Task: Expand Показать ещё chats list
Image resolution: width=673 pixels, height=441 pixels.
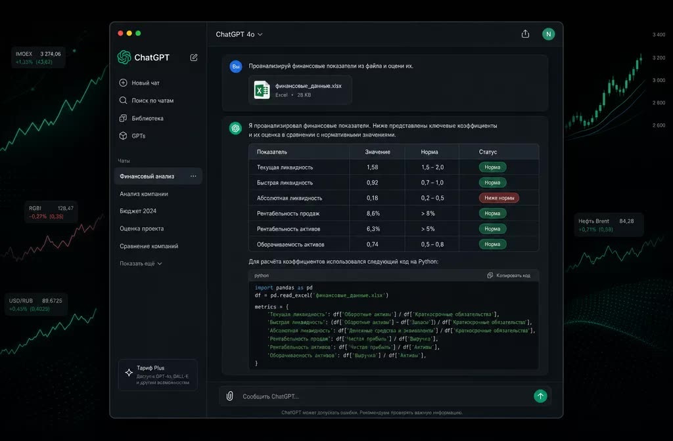Action: click(141, 264)
